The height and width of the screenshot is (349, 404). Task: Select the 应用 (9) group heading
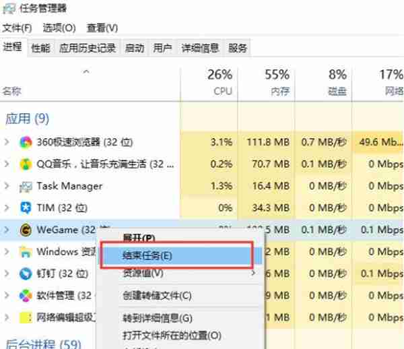tap(27, 119)
